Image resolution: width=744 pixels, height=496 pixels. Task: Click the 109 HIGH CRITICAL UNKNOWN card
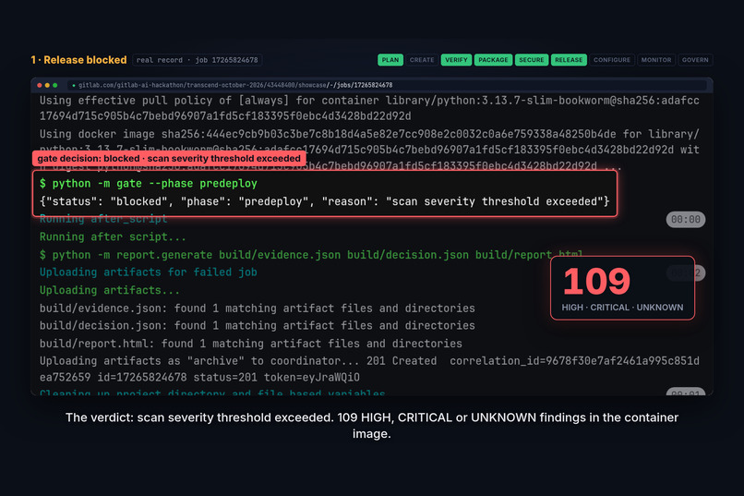click(x=622, y=288)
